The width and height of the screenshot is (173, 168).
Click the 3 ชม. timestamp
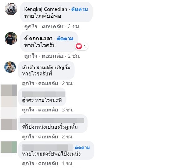[x=68, y=110]
